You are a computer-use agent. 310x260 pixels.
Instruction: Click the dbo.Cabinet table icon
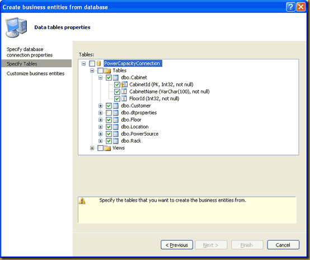(116, 78)
